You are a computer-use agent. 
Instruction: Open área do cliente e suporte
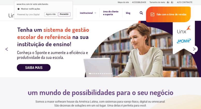pyautogui.click(x=111, y=13)
